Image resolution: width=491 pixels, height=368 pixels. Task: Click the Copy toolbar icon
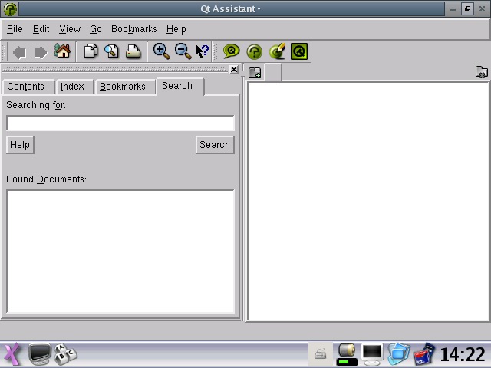point(91,51)
